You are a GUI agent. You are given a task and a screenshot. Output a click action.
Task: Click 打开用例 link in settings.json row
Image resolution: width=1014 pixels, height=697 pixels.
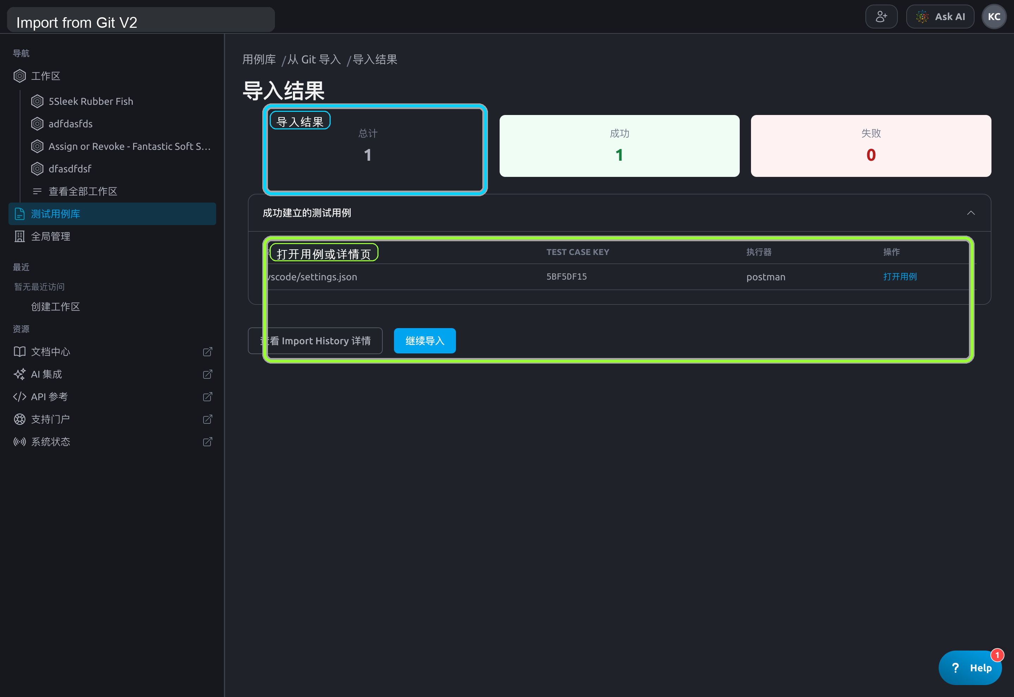pos(900,277)
